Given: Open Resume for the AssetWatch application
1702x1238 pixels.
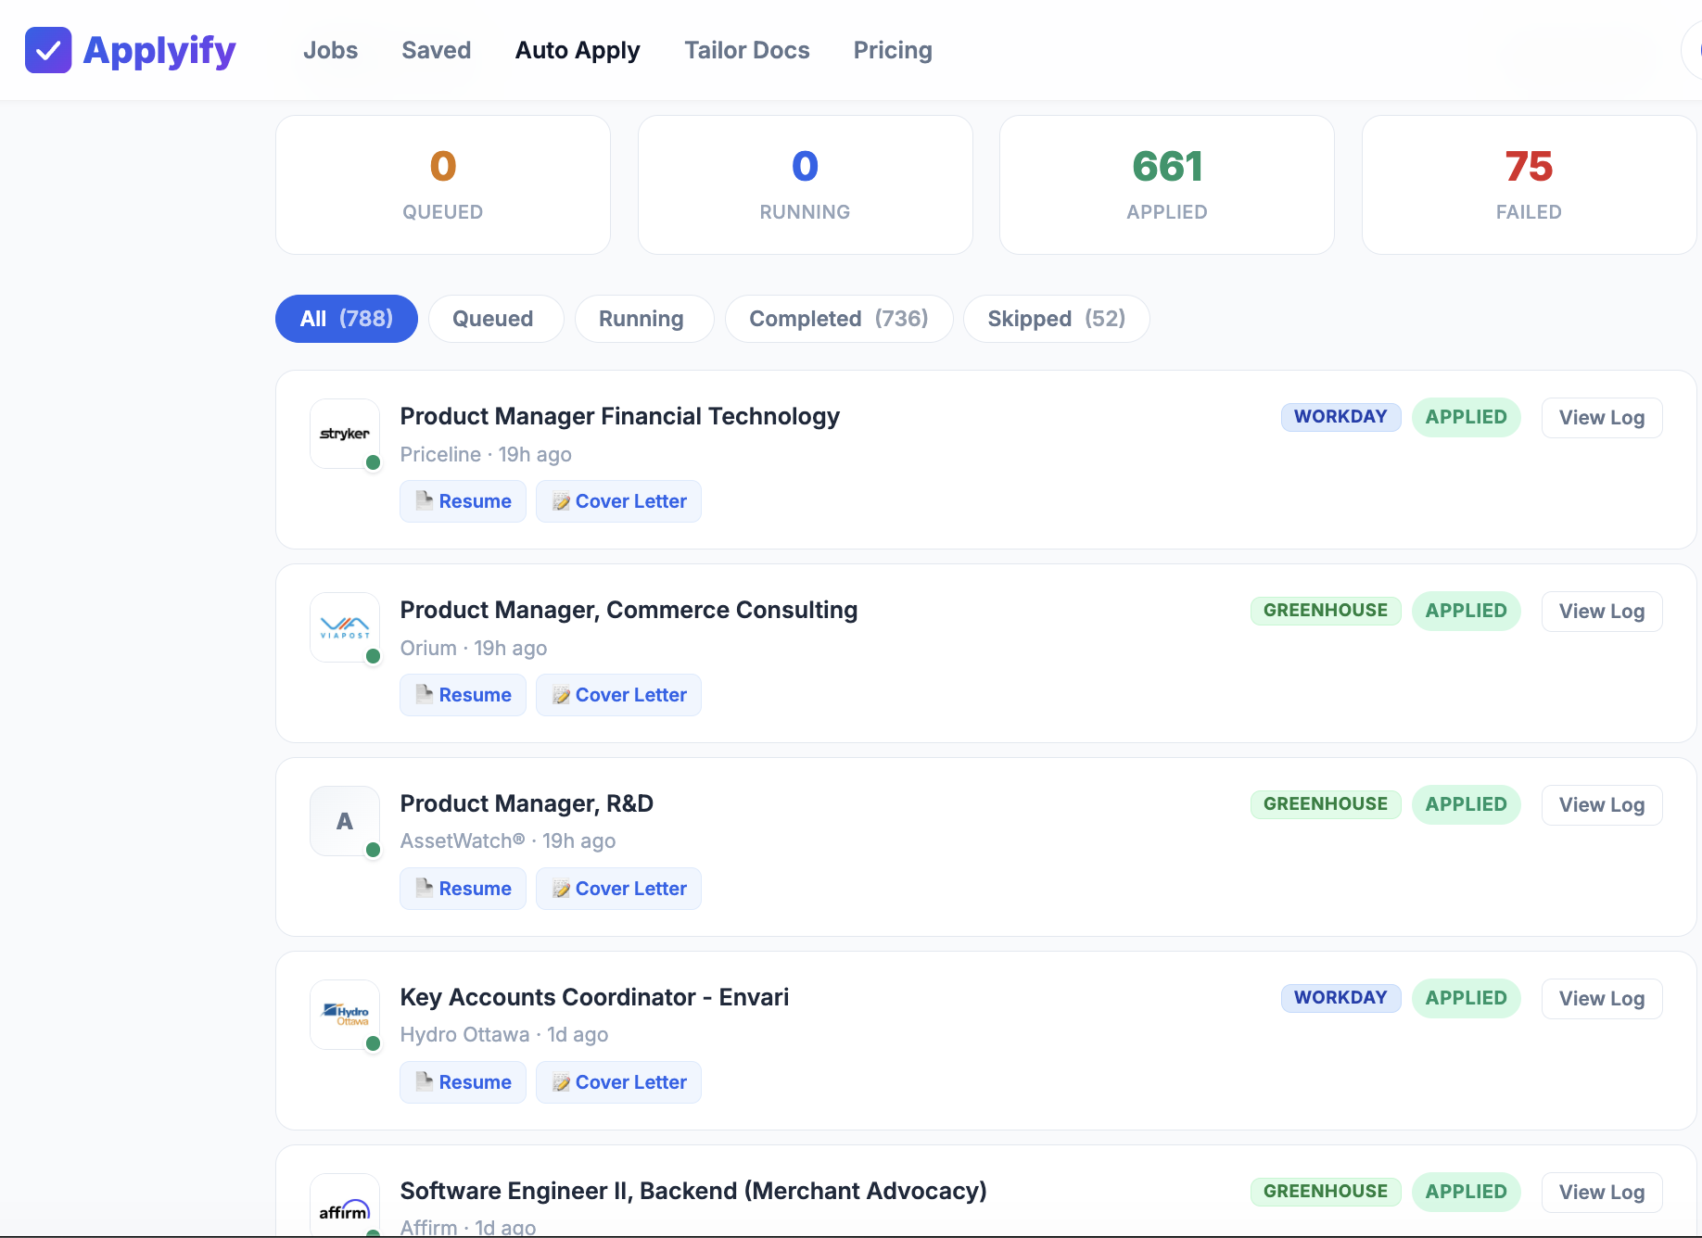Looking at the screenshot, I should (x=463, y=889).
